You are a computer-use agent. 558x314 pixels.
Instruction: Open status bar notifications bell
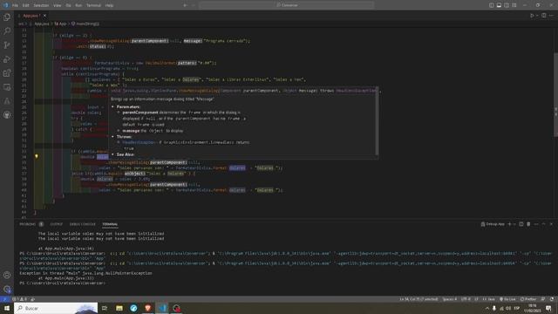552,299
